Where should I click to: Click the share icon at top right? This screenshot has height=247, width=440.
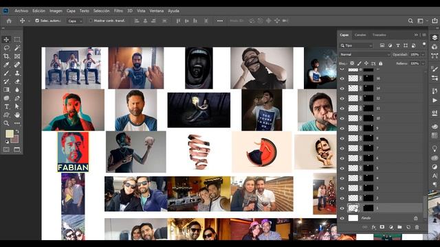(434, 21)
